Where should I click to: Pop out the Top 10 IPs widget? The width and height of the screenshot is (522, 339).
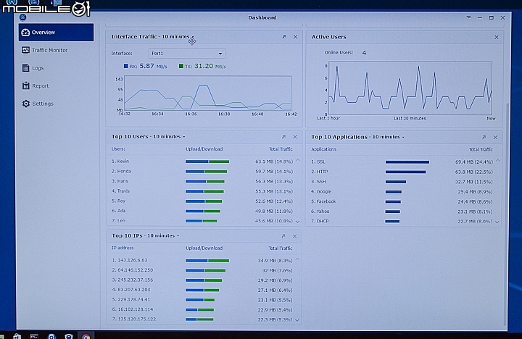pos(283,236)
